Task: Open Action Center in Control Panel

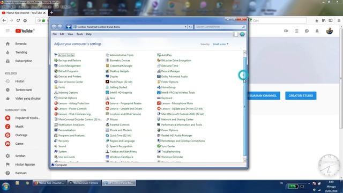Action: [64, 55]
